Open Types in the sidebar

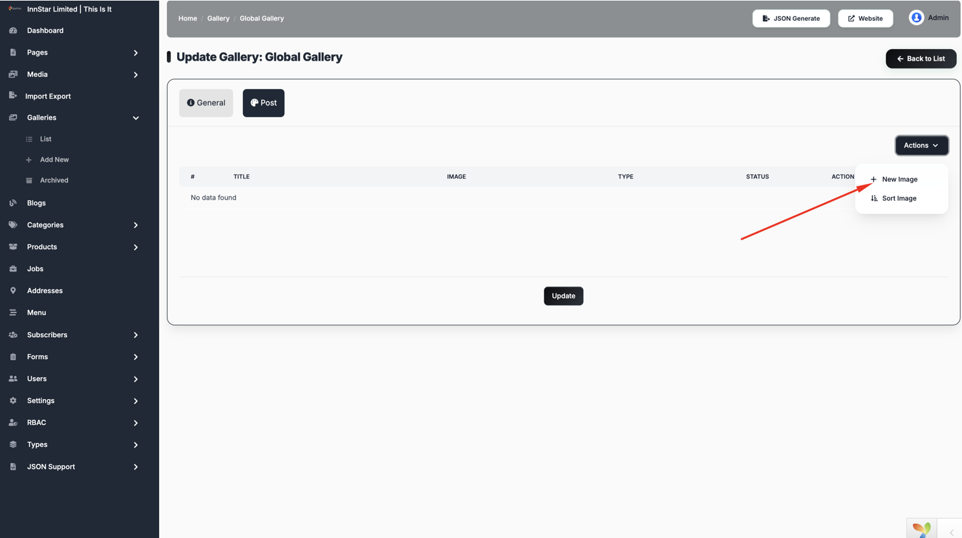(37, 444)
